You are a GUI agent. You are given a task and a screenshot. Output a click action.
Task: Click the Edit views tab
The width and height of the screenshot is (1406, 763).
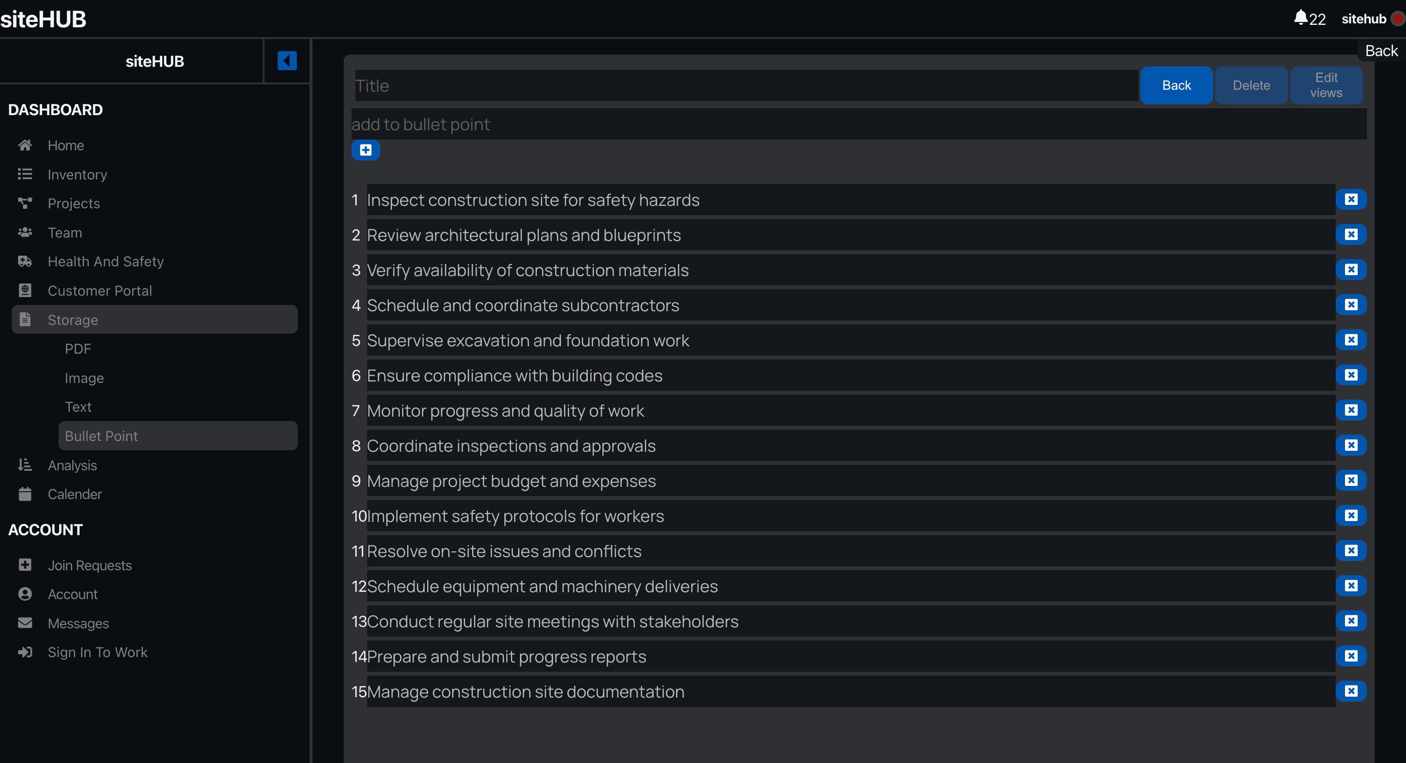click(1327, 85)
